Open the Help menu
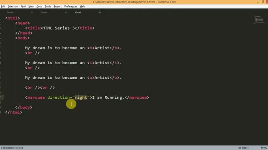This screenshot has width=268, height=150. tap(82, 7)
